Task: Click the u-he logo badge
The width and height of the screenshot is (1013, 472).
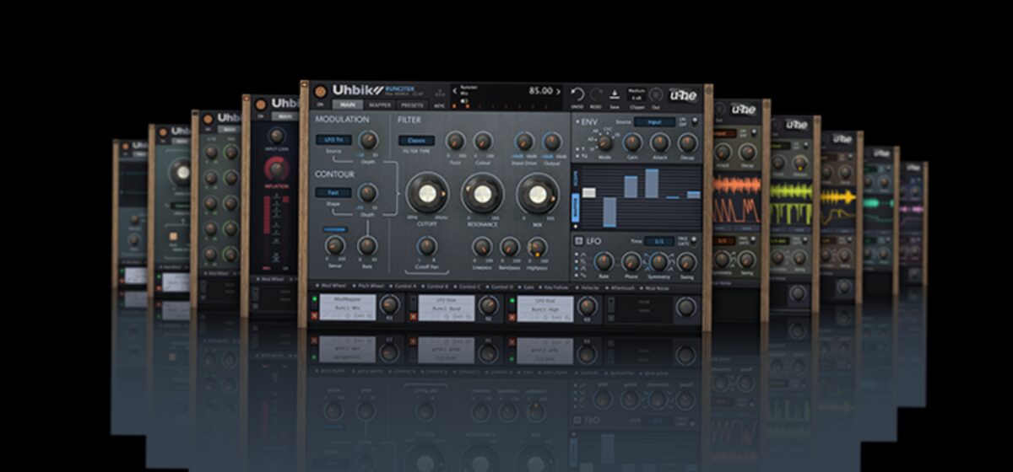Action: point(682,96)
